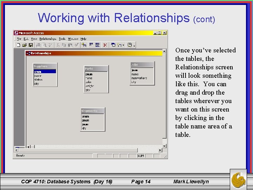Select status field in Suppliers table
Image resolution: width=253 pixels, height=190 pixels.
[x=45, y=80]
